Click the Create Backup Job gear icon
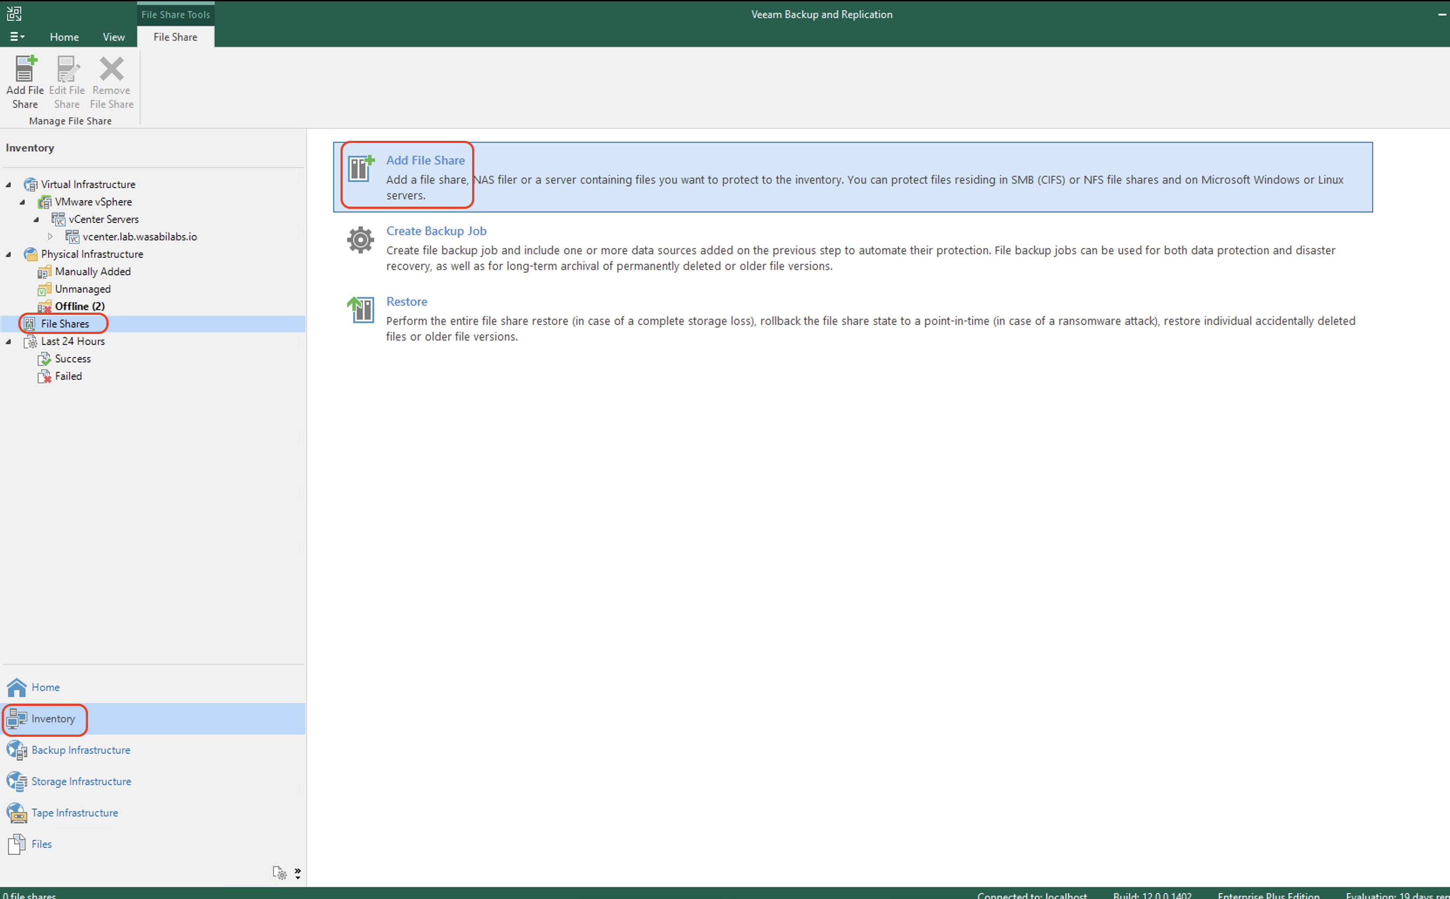The height and width of the screenshot is (899, 1450). (360, 240)
